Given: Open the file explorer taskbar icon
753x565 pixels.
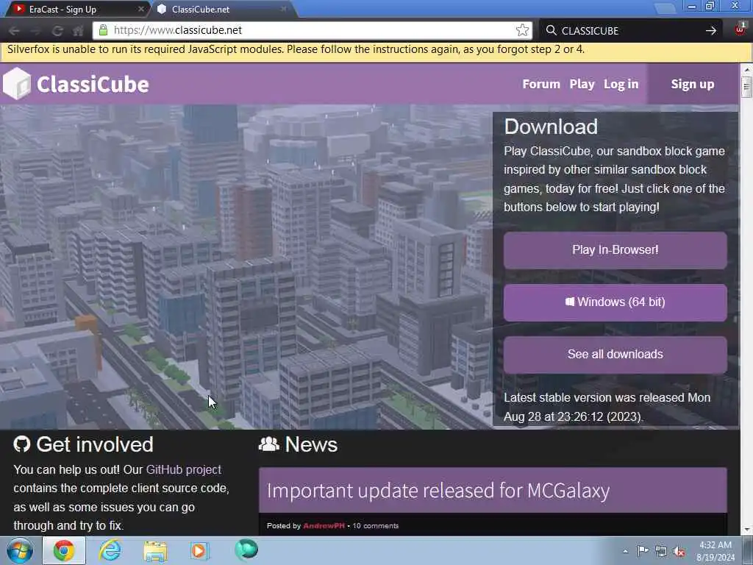Looking at the screenshot, I should click(155, 550).
